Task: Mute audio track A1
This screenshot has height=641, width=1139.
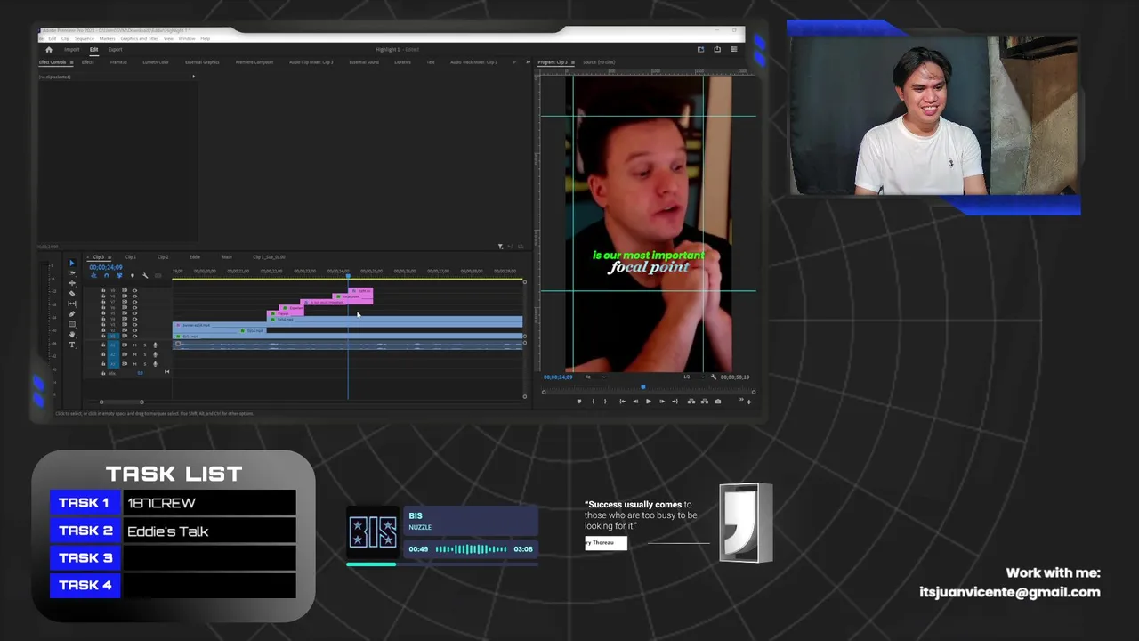Action: (x=134, y=345)
